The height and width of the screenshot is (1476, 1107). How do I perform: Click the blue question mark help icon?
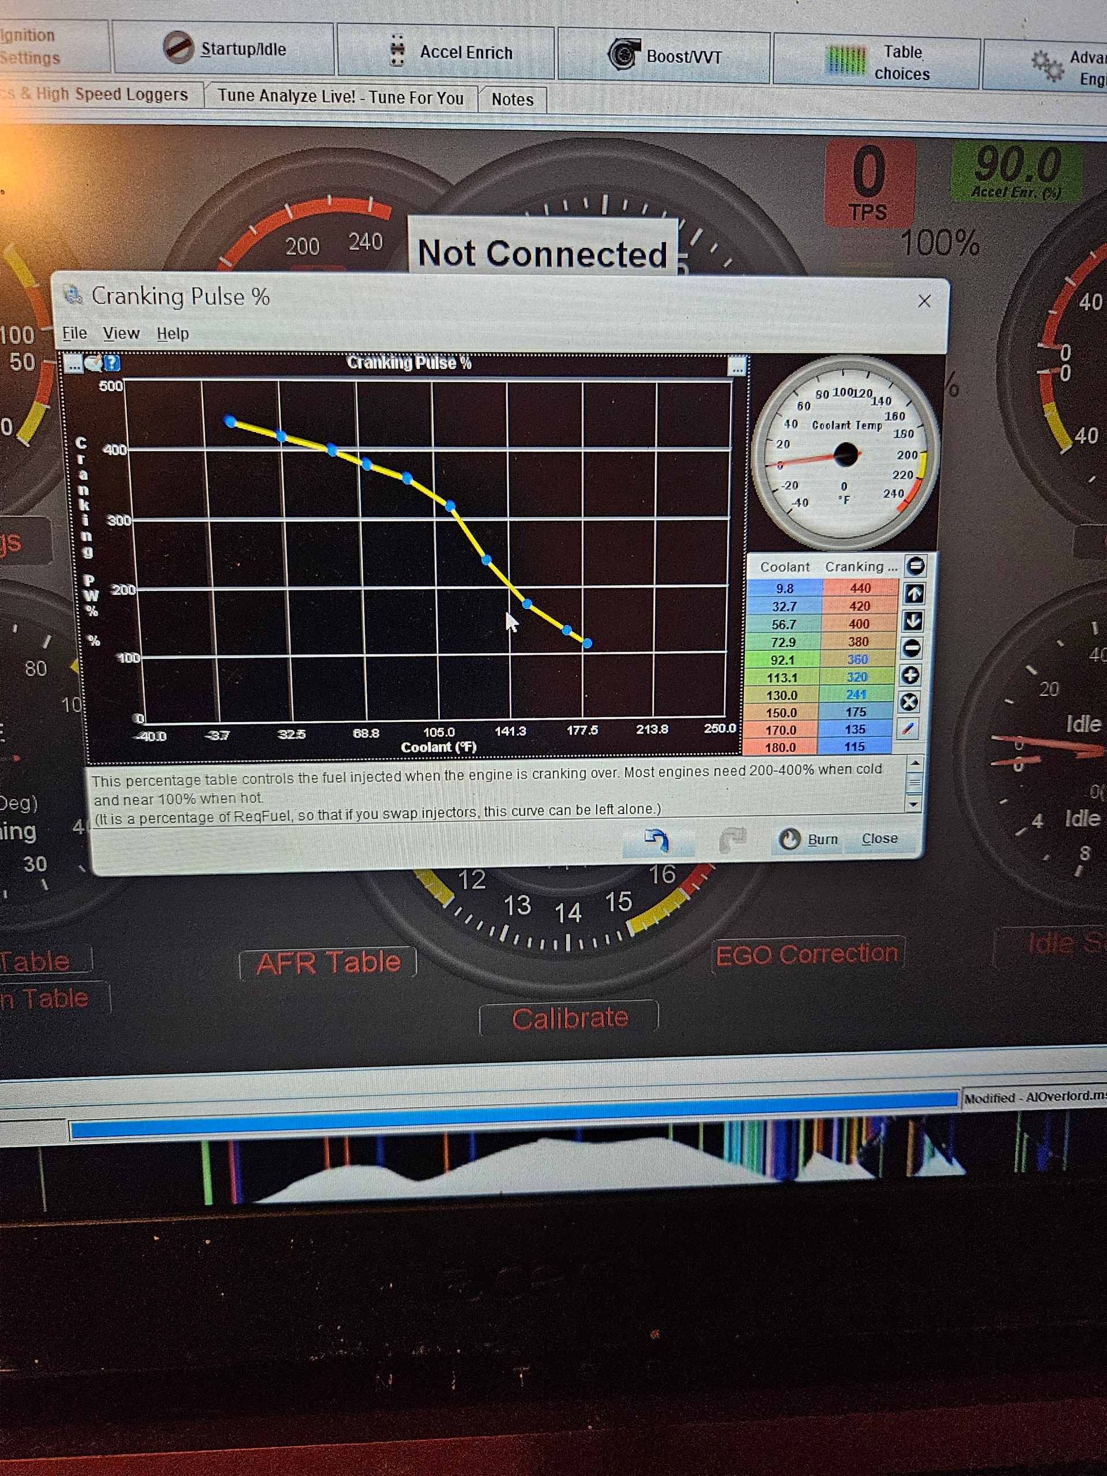tap(112, 363)
